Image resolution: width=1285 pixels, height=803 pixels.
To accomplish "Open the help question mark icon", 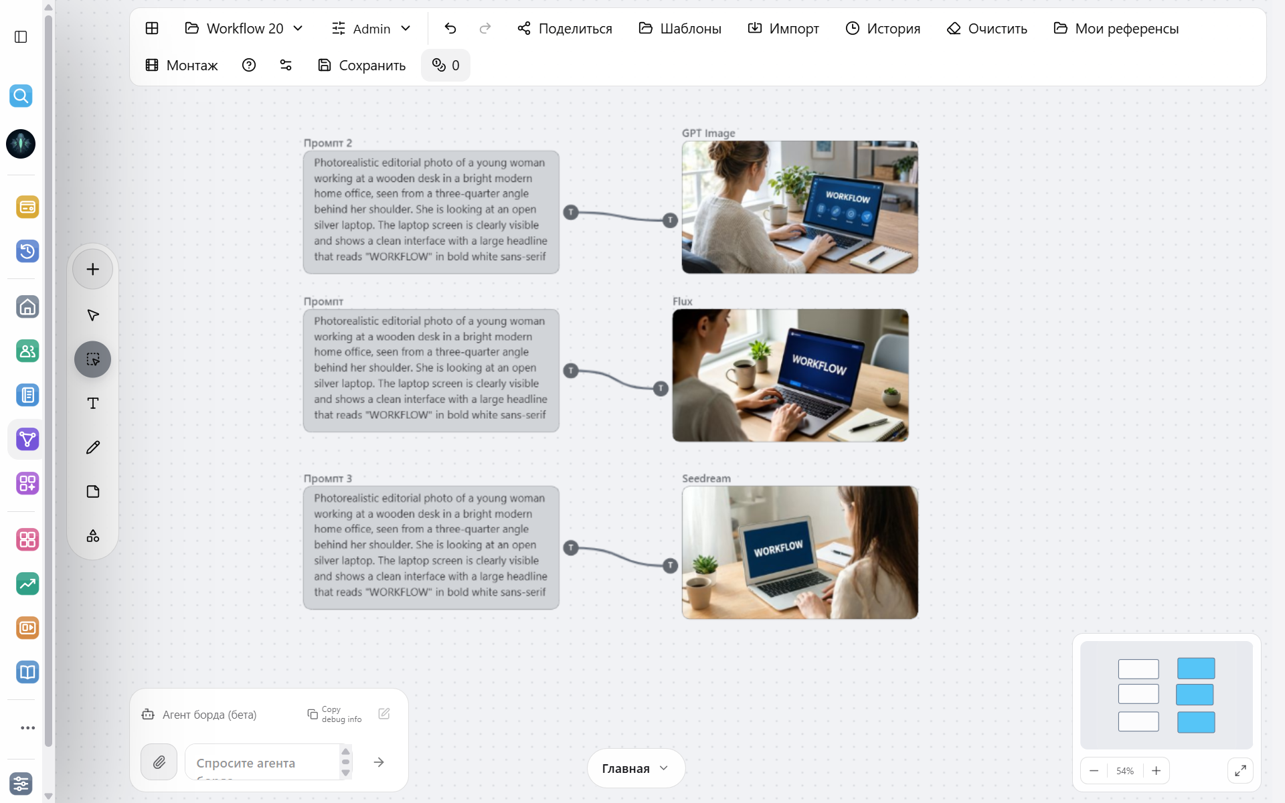I will click(249, 65).
